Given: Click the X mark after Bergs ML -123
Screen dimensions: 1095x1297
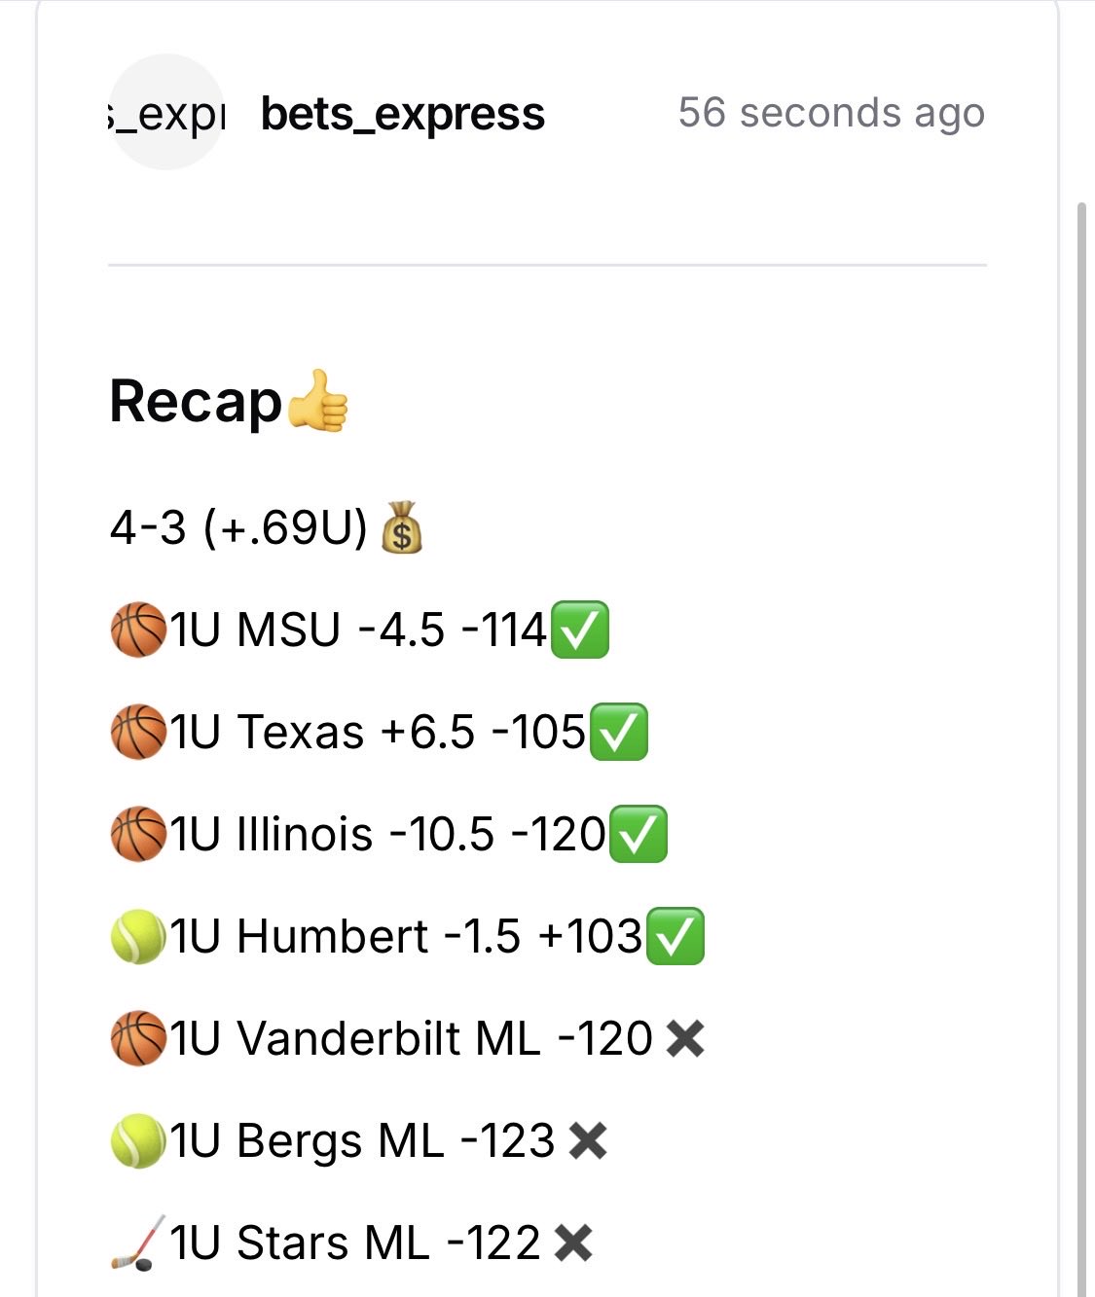Looking at the screenshot, I should point(588,1141).
